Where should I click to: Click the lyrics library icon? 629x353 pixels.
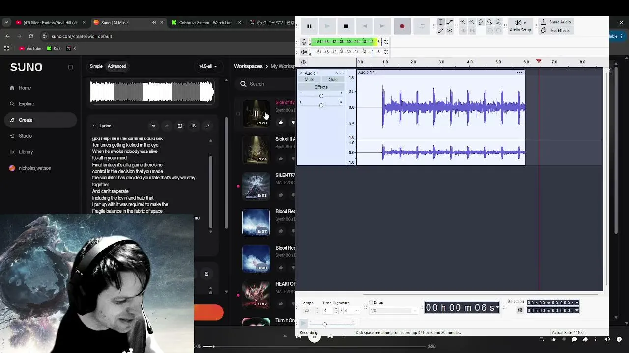pos(194,126)
